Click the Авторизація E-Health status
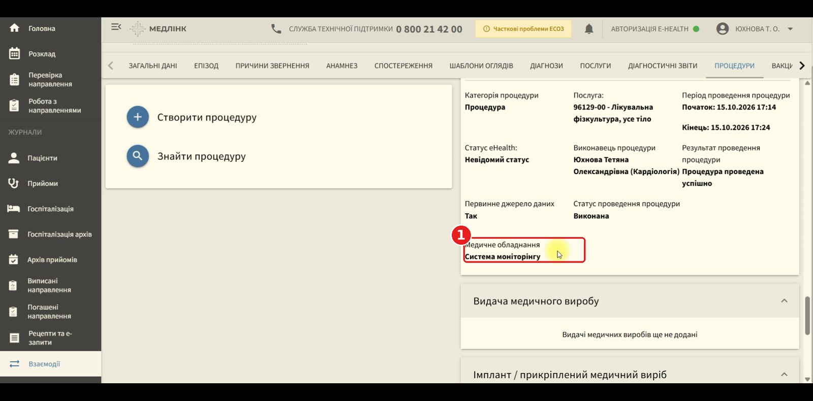The height and width of the screenshot is (401, 813). (655, 29)
